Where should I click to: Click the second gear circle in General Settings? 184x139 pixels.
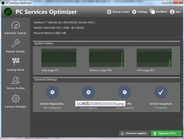click(89, 92)
